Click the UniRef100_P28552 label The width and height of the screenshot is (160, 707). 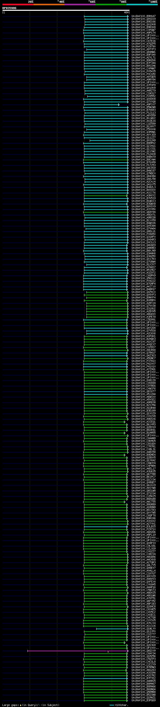[143, 96]
